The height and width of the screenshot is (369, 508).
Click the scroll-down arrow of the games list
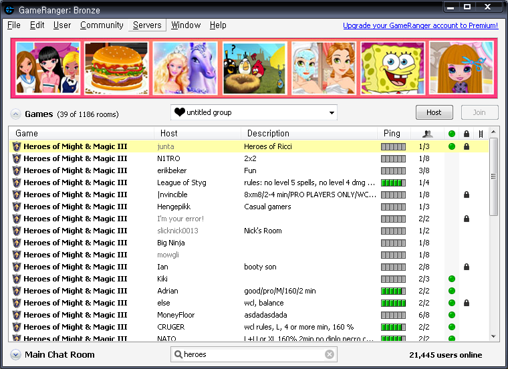[x=494, y=336]
